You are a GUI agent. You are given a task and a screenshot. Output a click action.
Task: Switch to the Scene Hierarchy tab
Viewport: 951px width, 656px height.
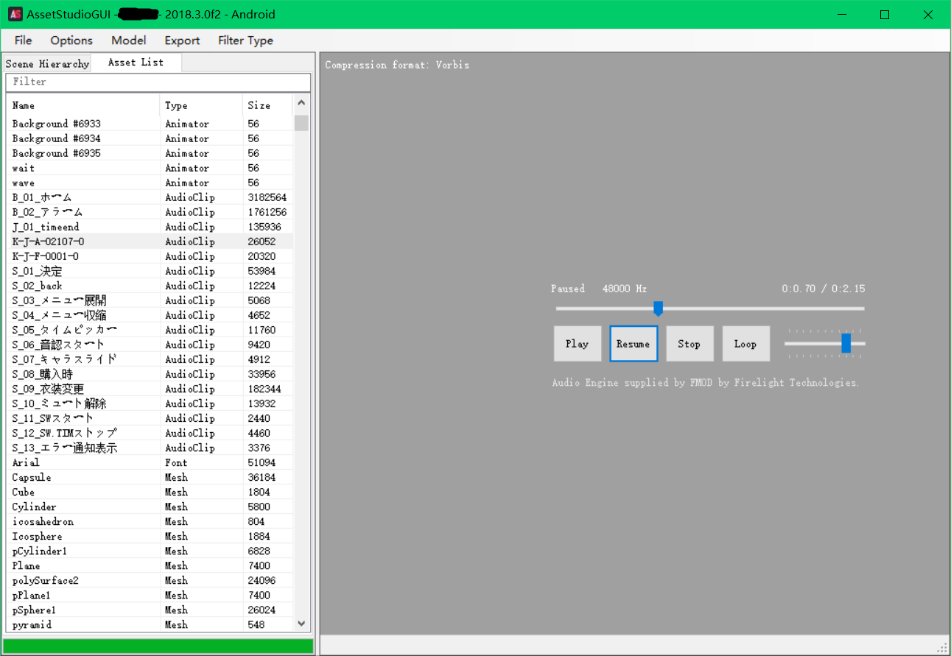point(47,64)
